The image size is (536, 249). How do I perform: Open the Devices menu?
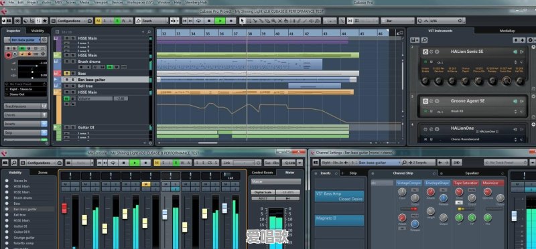[117, 3]
